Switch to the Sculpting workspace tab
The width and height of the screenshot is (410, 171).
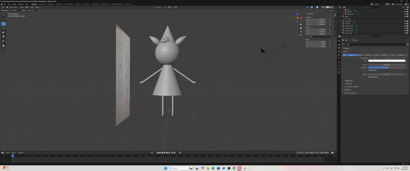pos(51,4)
